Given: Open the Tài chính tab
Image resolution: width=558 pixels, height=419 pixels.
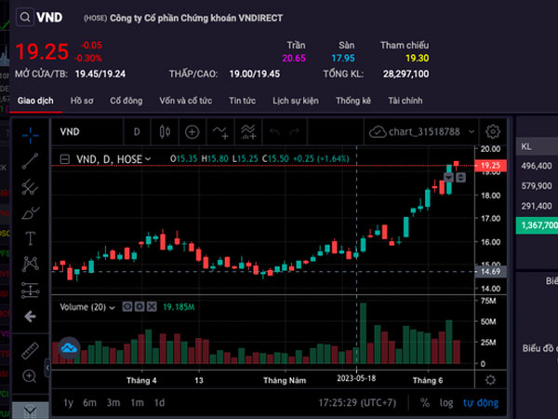Looking at the screenshot, I should tap(405, 101).
